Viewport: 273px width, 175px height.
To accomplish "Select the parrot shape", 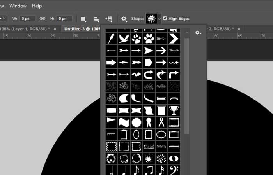I will tap(112, 38).
